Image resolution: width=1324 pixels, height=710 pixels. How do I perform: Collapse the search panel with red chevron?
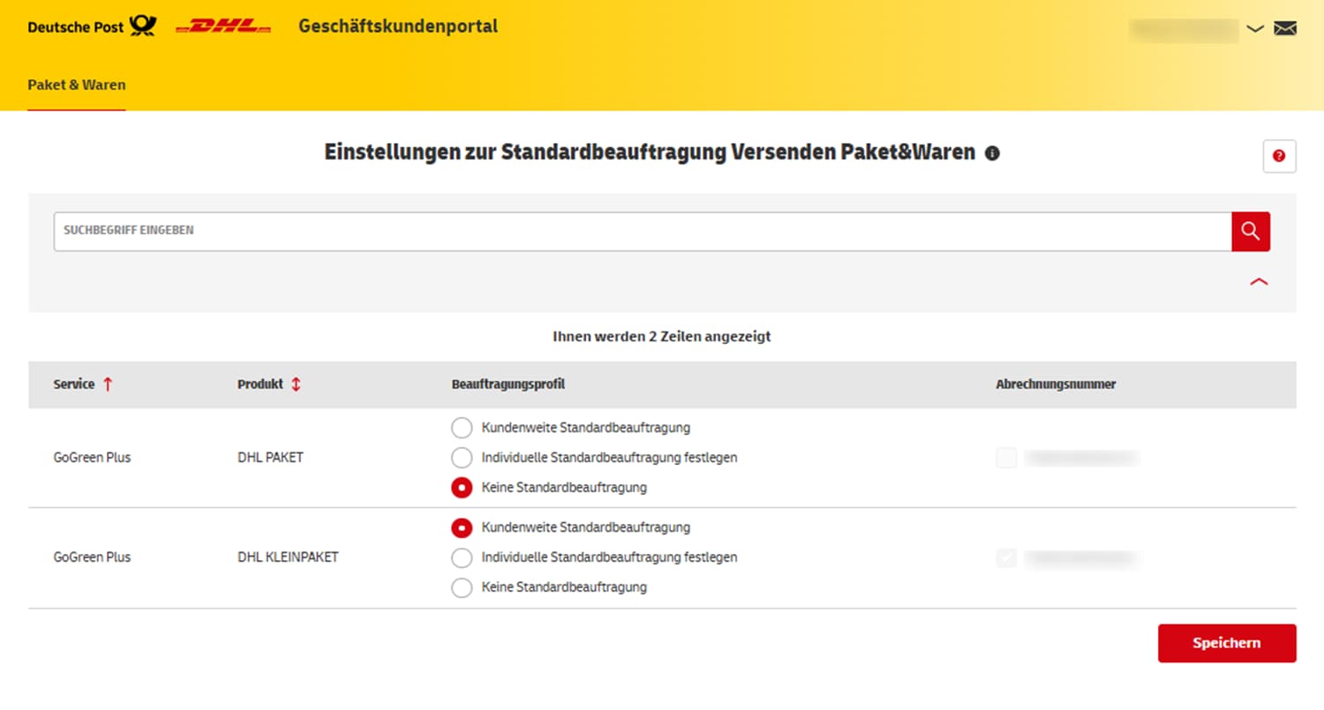click(x=1259, y=281)
